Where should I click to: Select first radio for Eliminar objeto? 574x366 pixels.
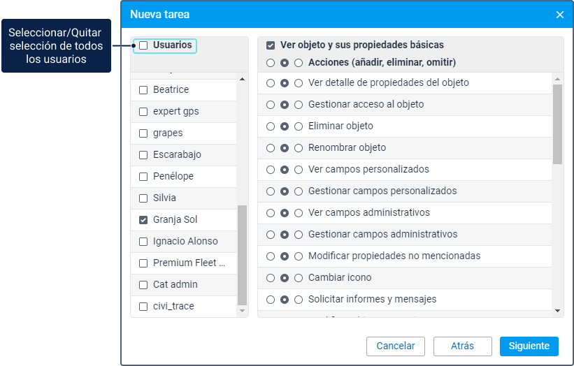pyautogui.click(x=271, y=126)
